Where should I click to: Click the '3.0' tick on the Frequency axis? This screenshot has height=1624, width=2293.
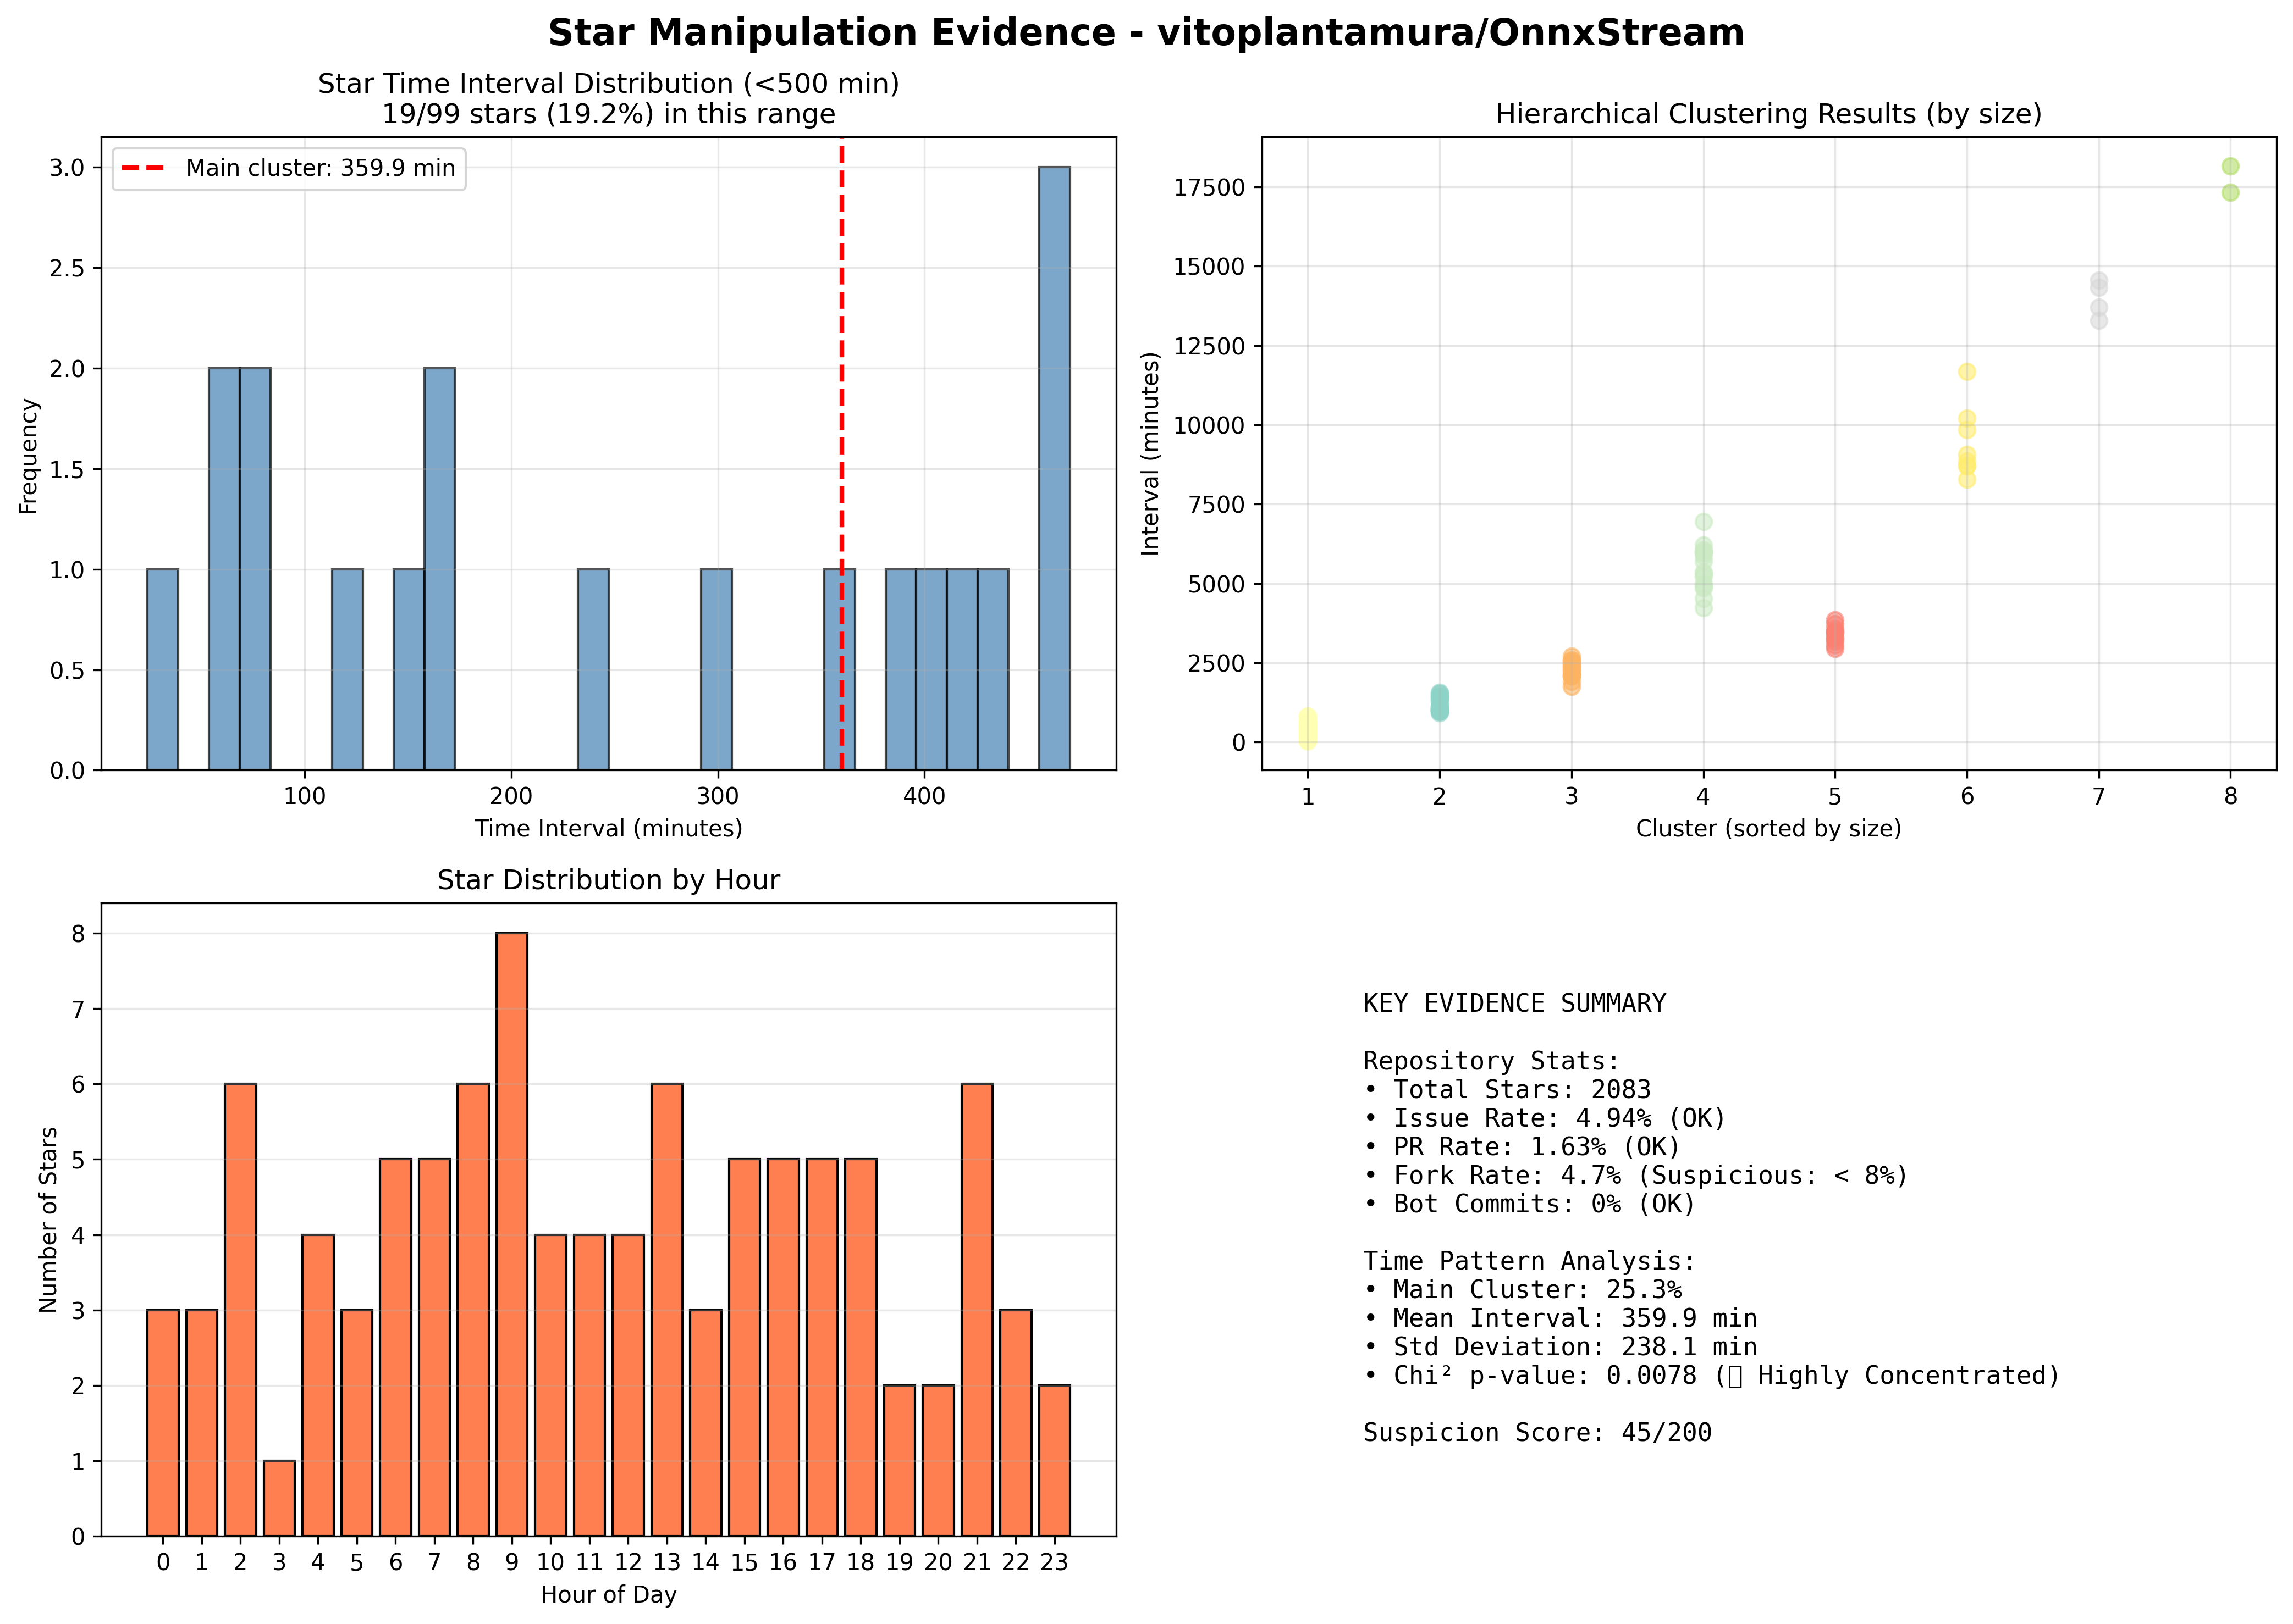tap(67, 167)
